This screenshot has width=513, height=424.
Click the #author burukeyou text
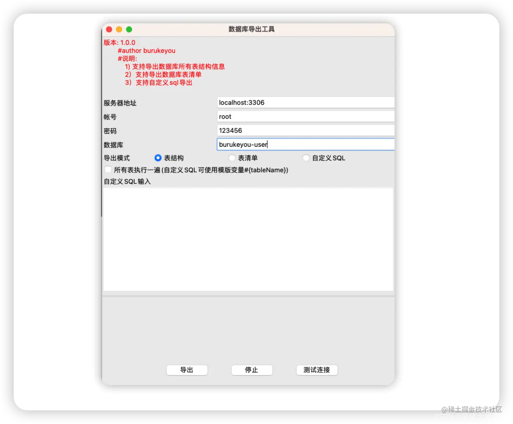tap(146, 50)
